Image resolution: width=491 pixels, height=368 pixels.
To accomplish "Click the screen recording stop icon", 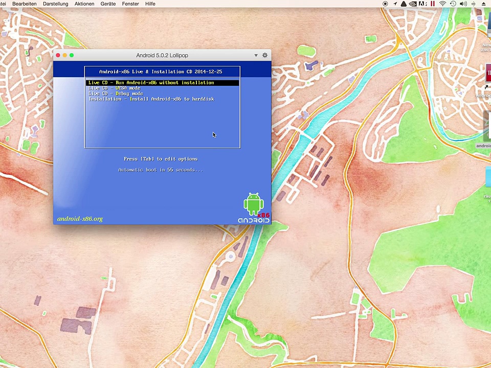I will click(x=385, y=4).
